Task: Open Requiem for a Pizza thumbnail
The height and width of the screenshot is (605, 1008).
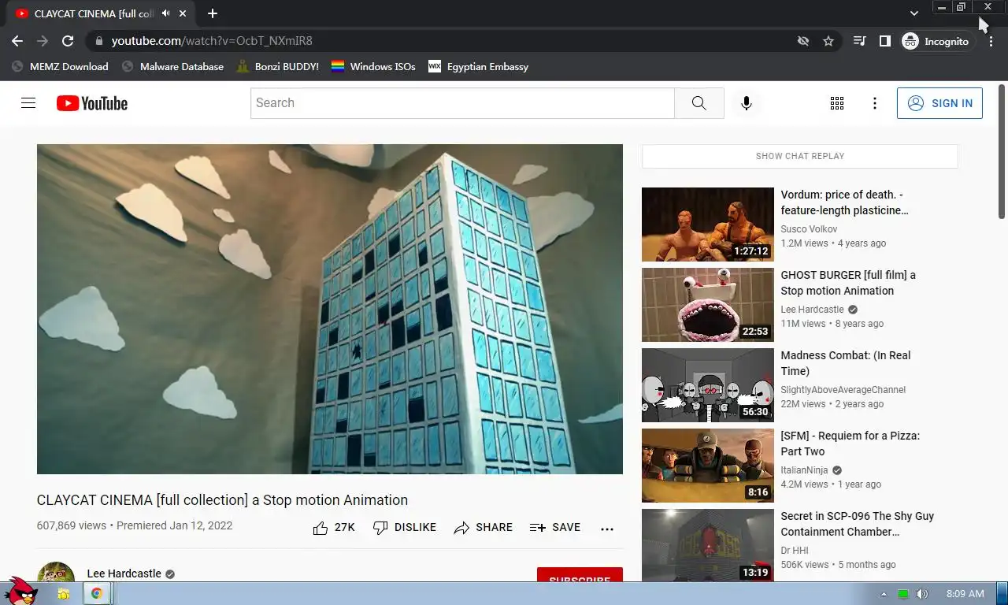Action: point(708,466)
